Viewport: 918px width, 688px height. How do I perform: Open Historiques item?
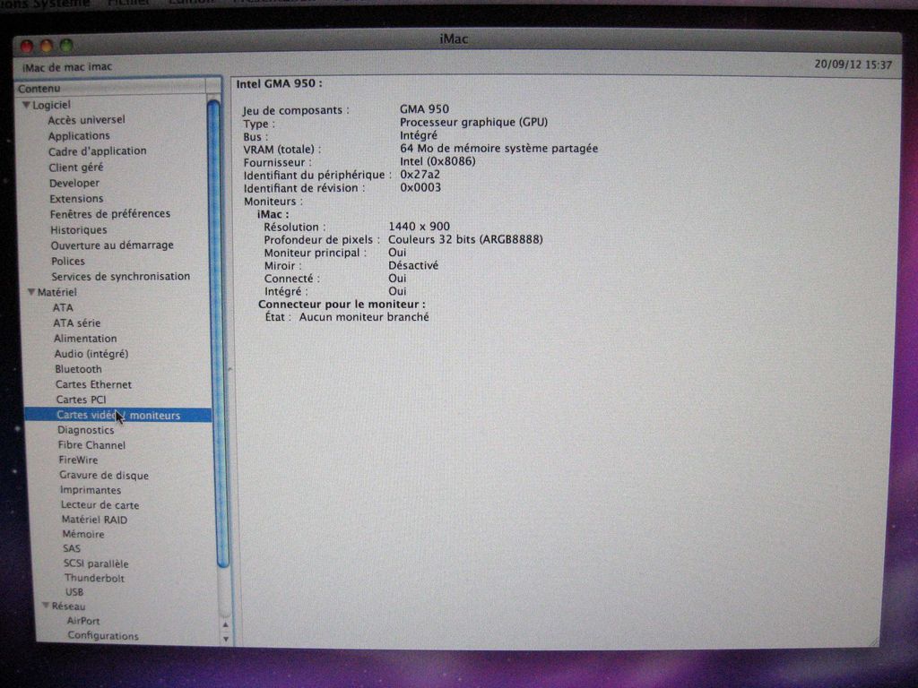[x=79, y=230]
